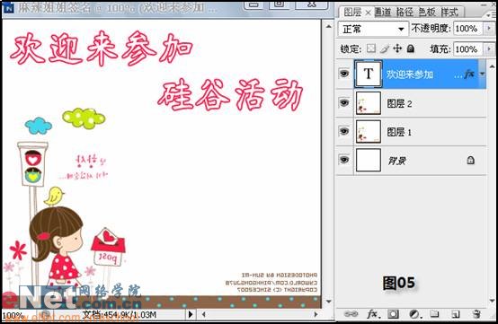Close the 图层 panel tab

368,13
